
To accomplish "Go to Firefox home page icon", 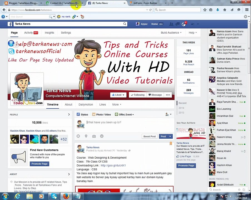I will click(225, 10).
